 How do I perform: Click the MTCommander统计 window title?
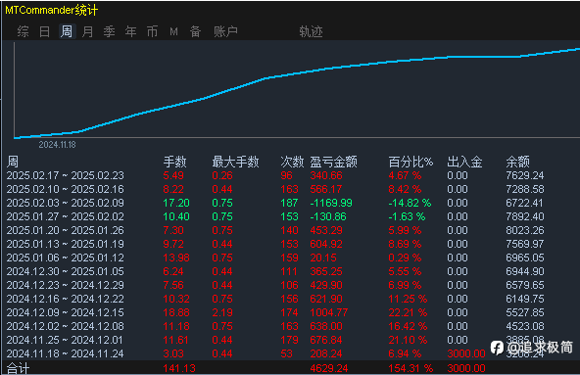click(51, 10)
